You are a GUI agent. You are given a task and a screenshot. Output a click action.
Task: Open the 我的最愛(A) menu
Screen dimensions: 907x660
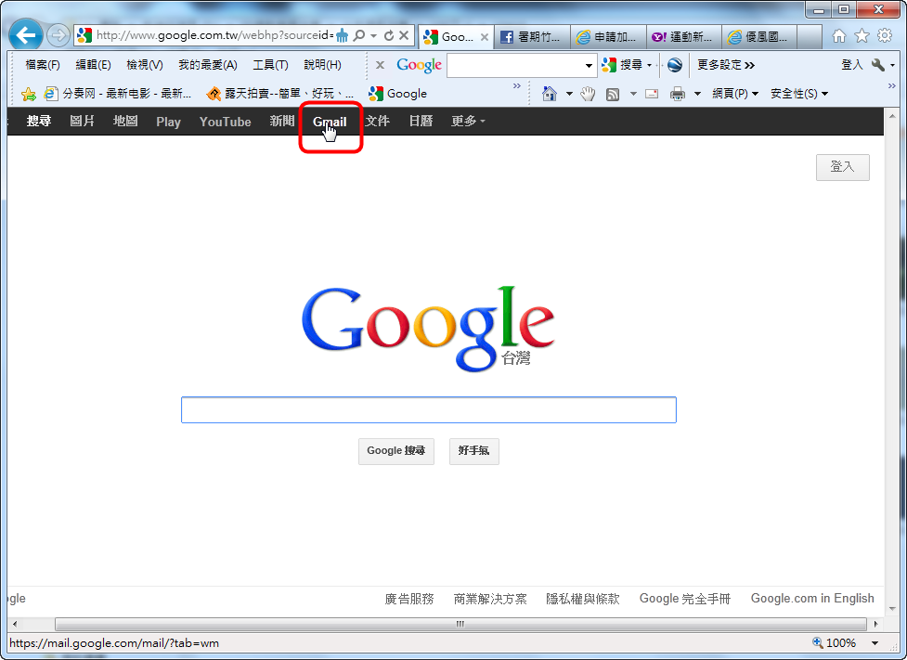pyautogui.click(x=208, y=65)
